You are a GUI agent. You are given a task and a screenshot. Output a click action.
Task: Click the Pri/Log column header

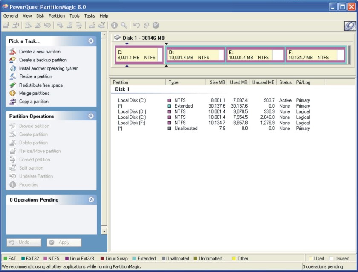tap(309, 82)
